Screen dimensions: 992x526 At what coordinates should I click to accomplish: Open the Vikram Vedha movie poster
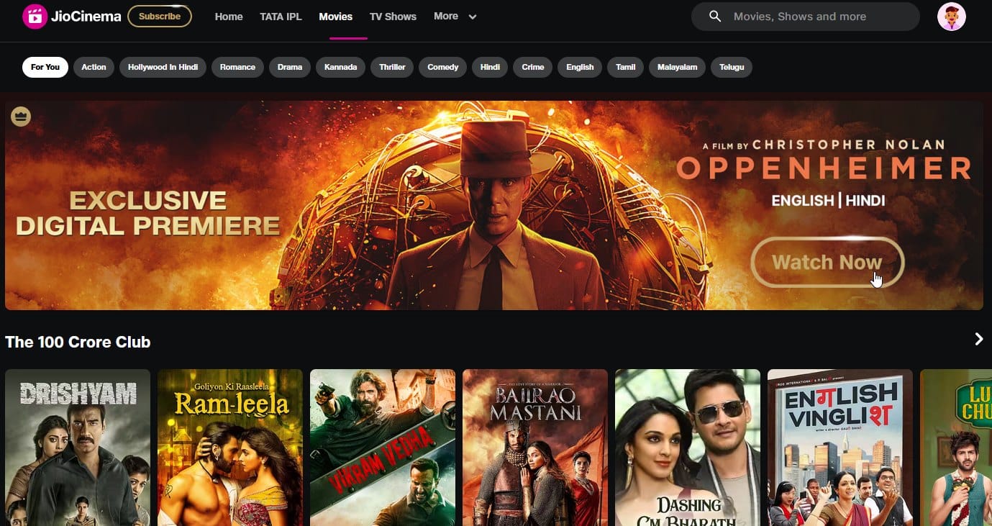click(383, 448)
